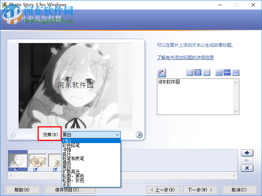The height and width of the screenshot is (196, 262).
Task: Position title text at bottom
Action: click(x=236, y=73)
